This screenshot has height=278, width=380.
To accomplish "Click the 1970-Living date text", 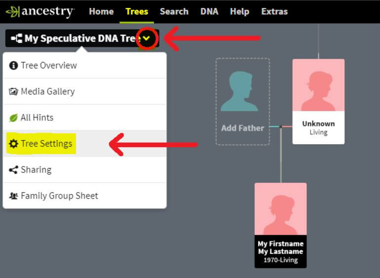I will click(281, 260).
